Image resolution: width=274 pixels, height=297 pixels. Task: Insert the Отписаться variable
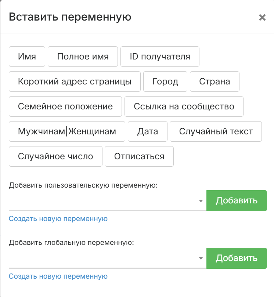(x=139, y=156)
